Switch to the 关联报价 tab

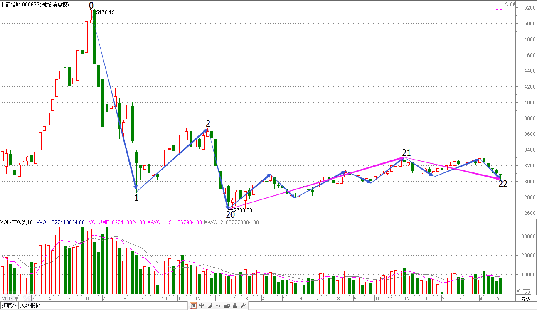coord(30,305)
